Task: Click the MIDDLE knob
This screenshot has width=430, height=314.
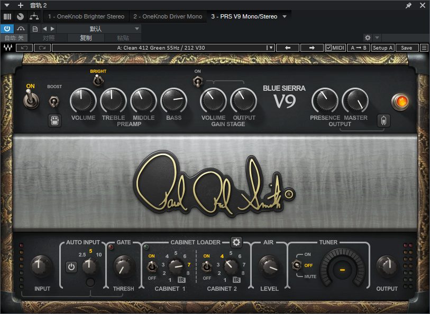Action: pyautogui.click(x=143, y=101)
